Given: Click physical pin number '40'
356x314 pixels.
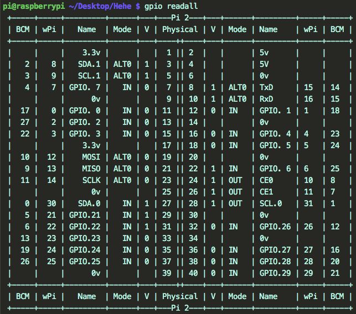Looking at the screenshot, I should pos(193,273).
